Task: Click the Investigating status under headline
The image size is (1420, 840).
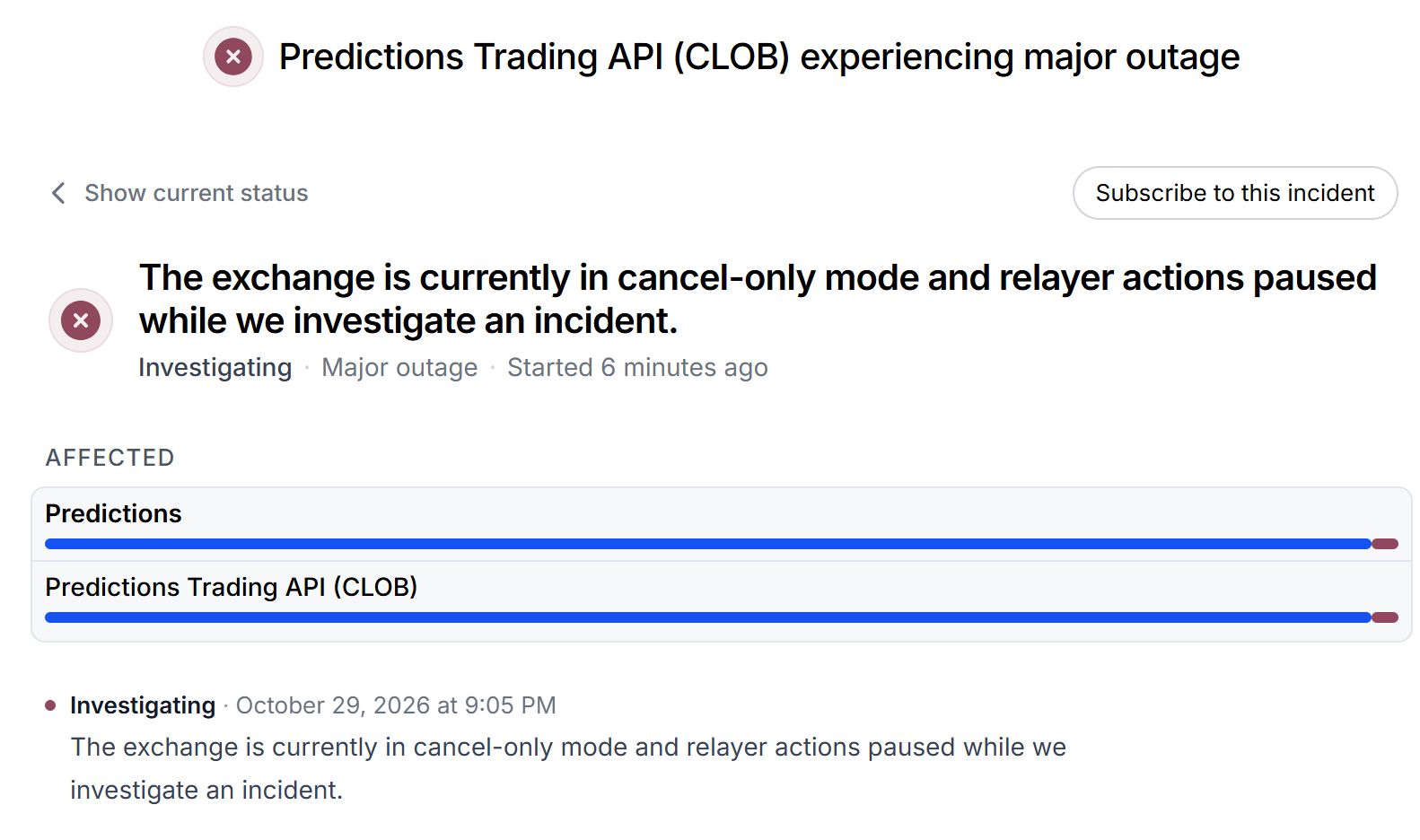Action: (x=215, y=367)
